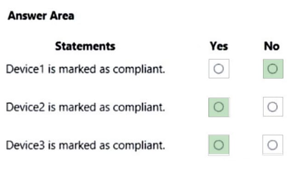
Task: Click the Device2 statement text
Action: tap(86, 107)
